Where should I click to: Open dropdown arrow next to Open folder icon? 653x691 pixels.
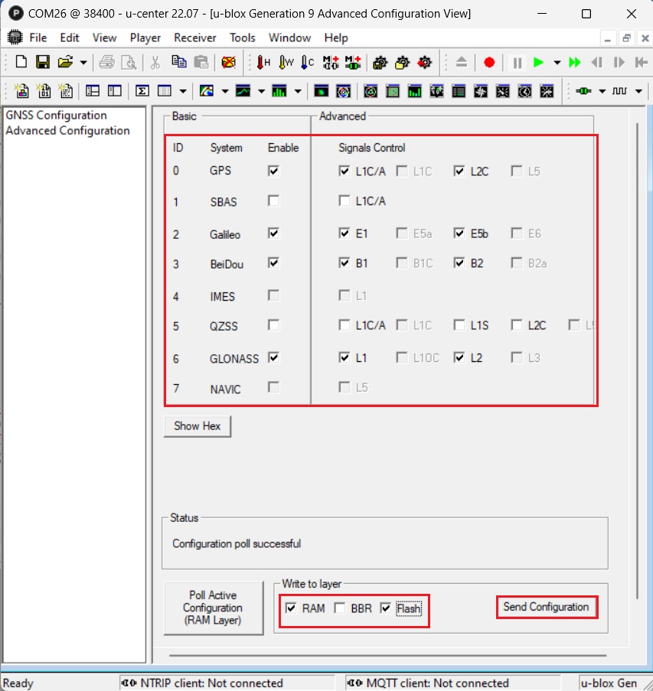click(x=83, y=63)
